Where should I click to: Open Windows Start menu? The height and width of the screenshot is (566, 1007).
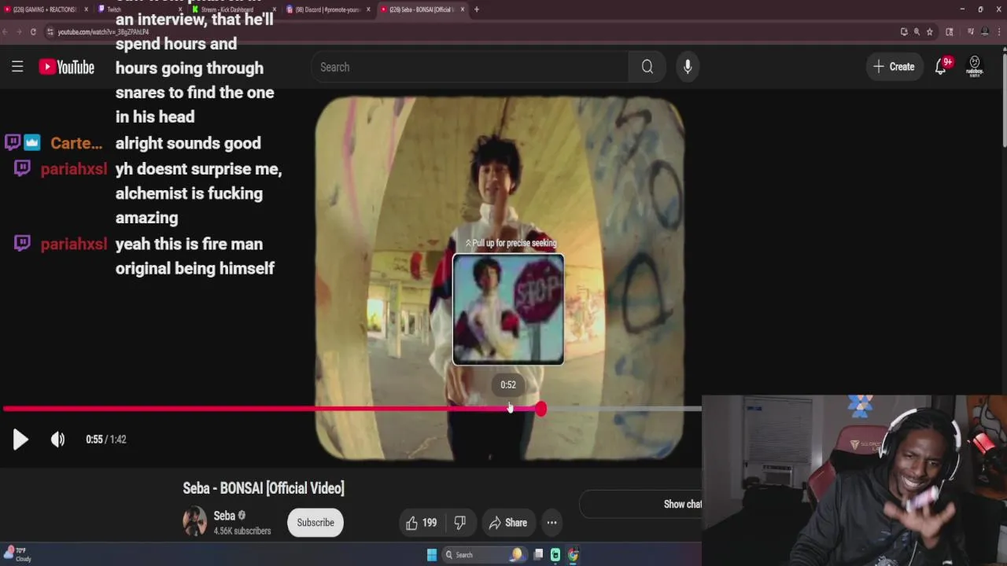(x=432, y=555)
